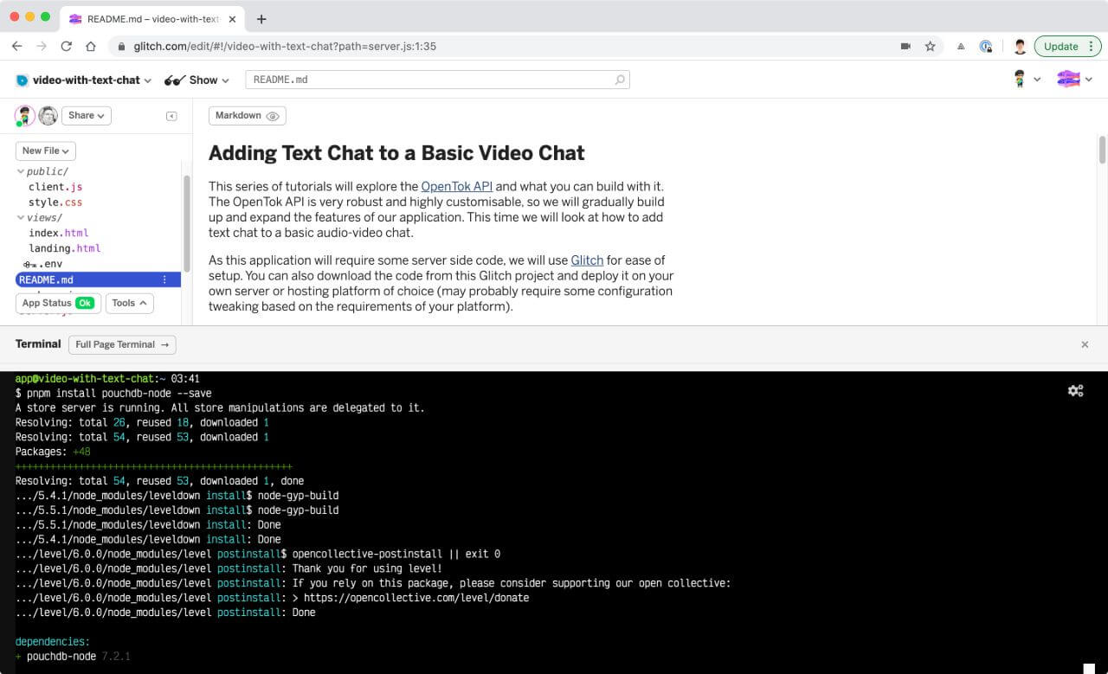1108x674 pixels.
Task: Open the Show dropdown with sunglasses
Action: point(196,80)
